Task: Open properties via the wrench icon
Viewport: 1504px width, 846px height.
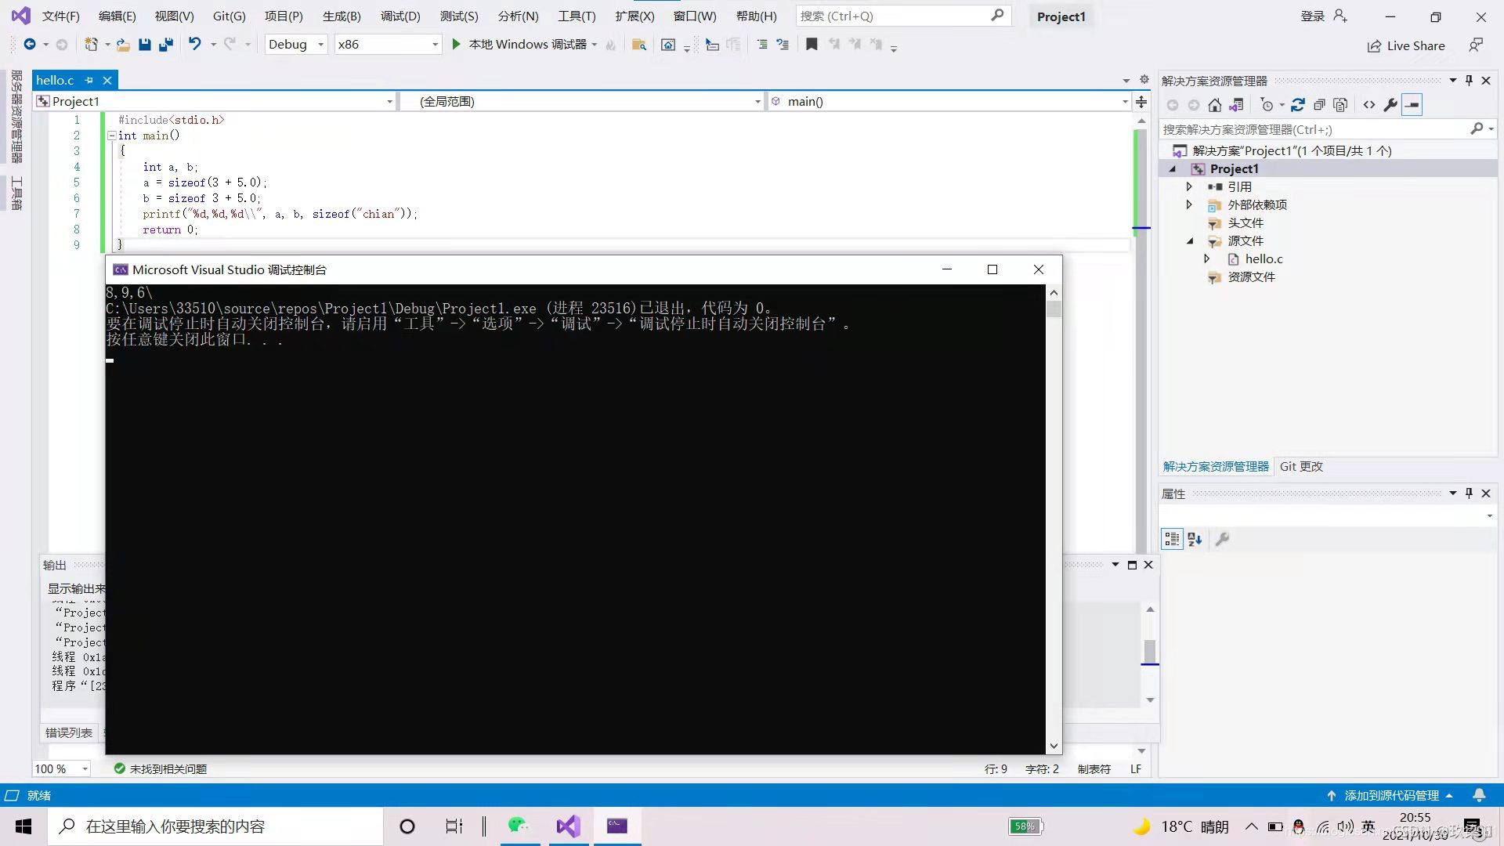Action: [x=1390, y=105]
